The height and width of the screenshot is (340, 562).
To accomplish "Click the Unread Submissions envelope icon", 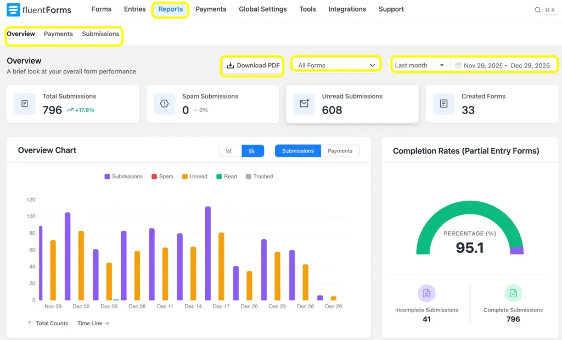I will pos(304,104).
